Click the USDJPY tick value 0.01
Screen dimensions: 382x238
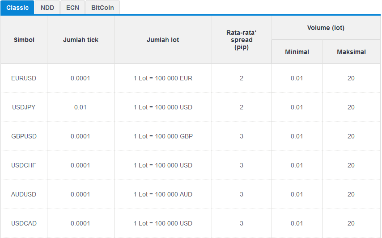coord(81,107)
